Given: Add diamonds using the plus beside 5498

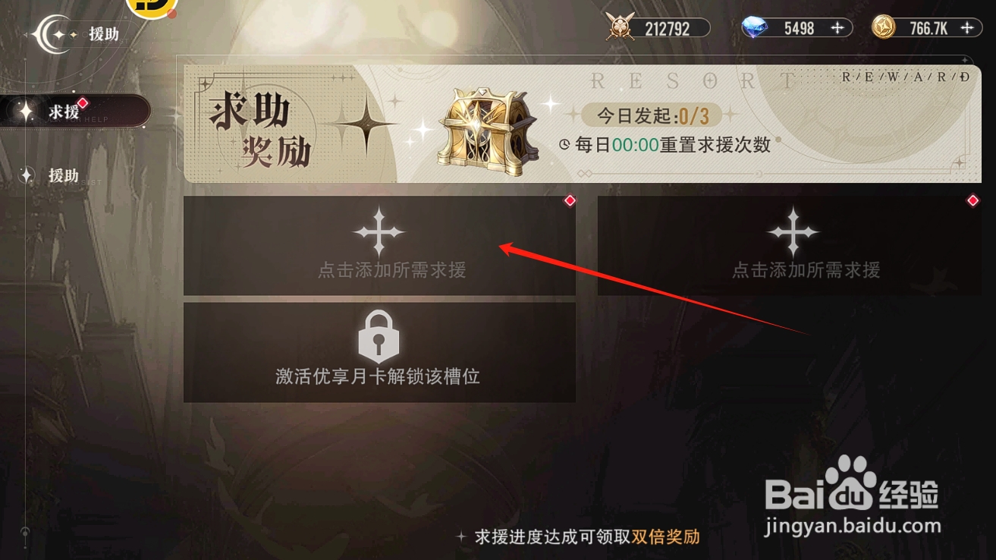Looking at the screenshot, I should [837, 28].
